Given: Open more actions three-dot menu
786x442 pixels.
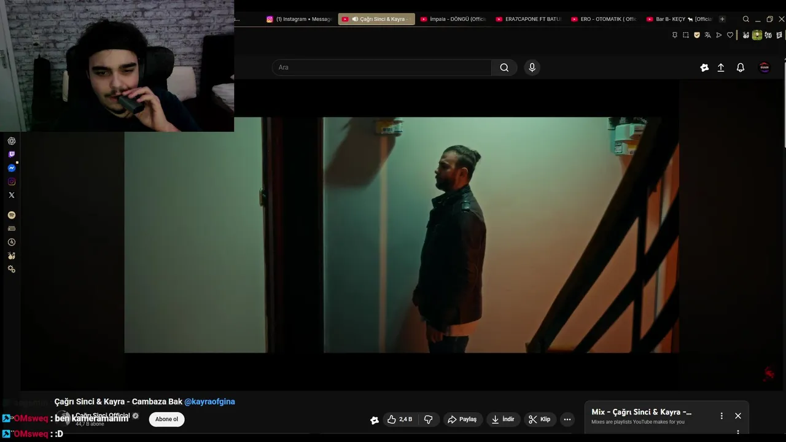Looking at the screenshot, I should pyautogui.click(x=567, y=419).
